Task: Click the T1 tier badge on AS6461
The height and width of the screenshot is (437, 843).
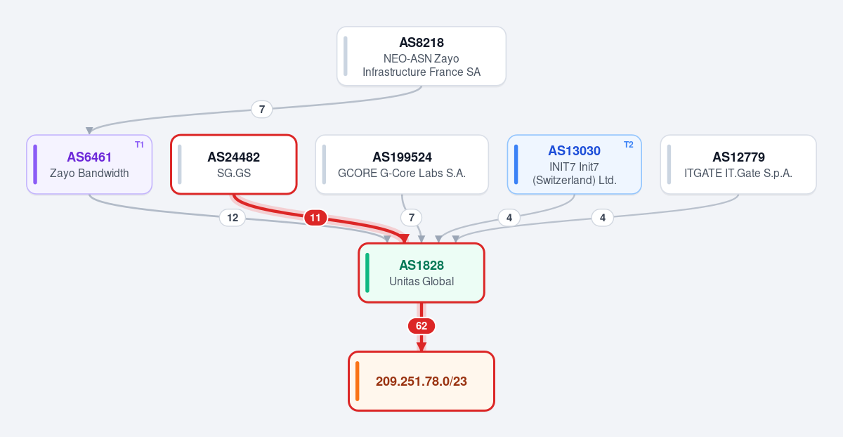Action: click(139, 145)
